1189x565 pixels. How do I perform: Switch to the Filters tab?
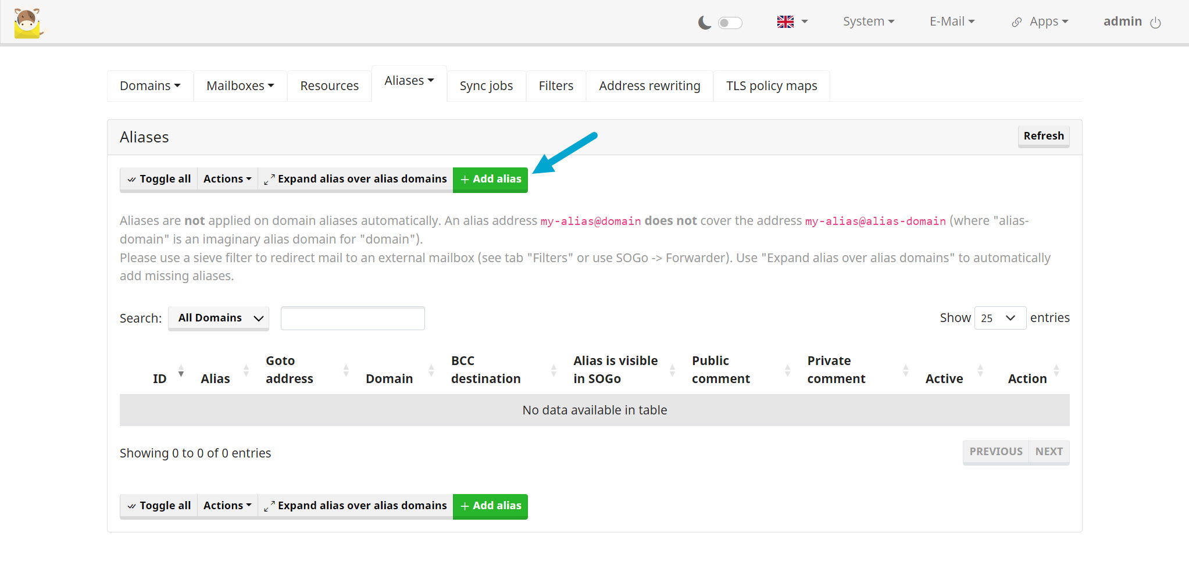[x=555, y=86]
